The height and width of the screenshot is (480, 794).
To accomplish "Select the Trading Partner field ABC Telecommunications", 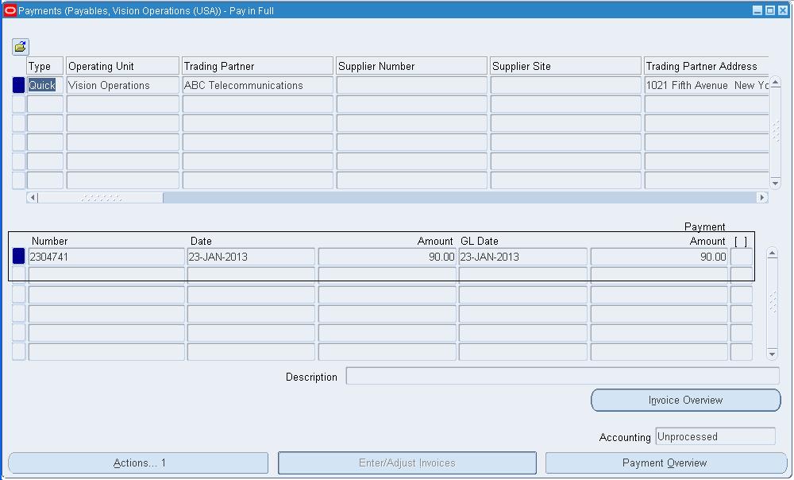I will click(x=256, y=84).
